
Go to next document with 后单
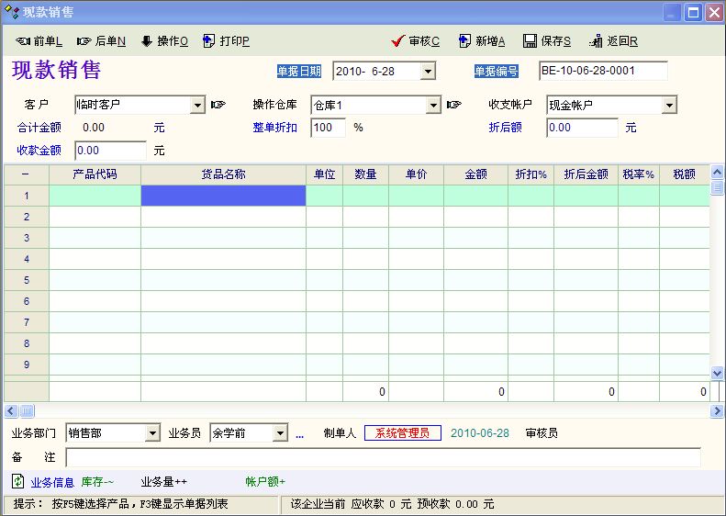(x=84, y=41)
